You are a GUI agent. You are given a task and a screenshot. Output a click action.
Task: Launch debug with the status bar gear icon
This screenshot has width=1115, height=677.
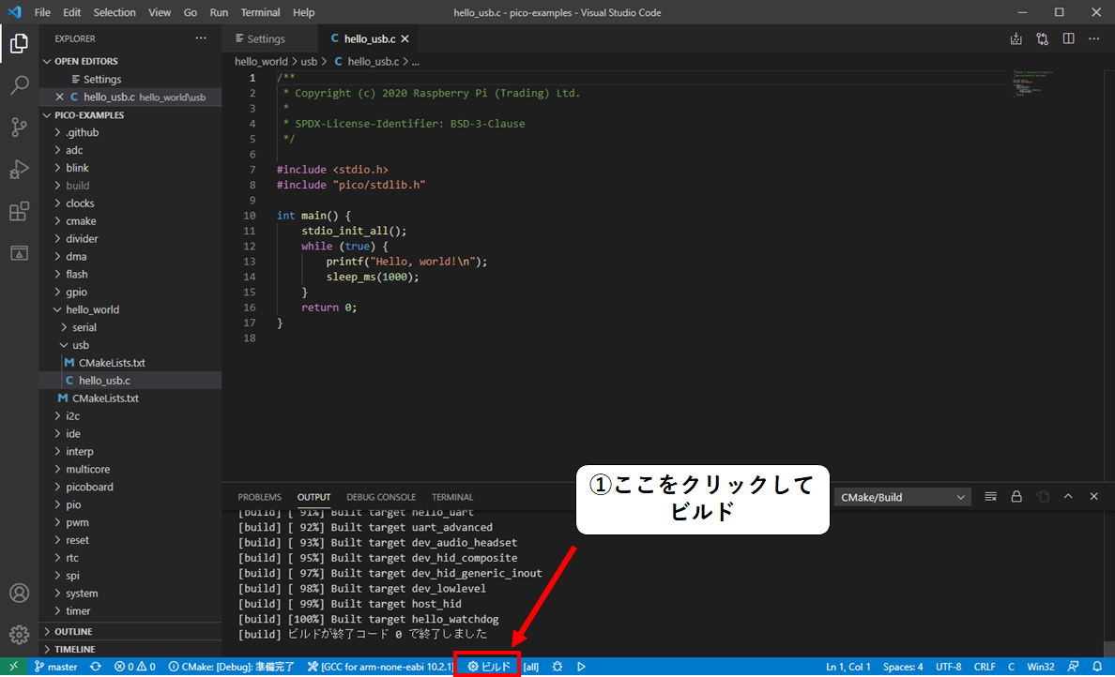(557, 666)
